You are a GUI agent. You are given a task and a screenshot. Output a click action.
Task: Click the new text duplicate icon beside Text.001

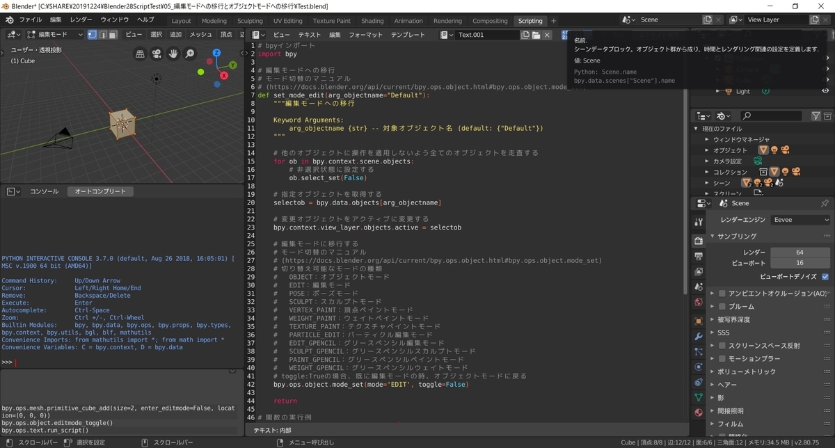click(x=526, y=35)
